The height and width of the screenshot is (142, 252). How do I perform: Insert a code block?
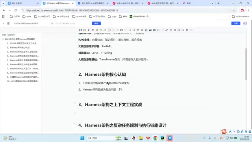pos(134,30)
